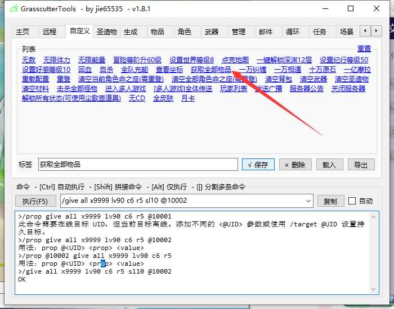Click the 清空背包 clear inventory link
Viewport: 394px width, 309px height.
(x=279, y=79)
